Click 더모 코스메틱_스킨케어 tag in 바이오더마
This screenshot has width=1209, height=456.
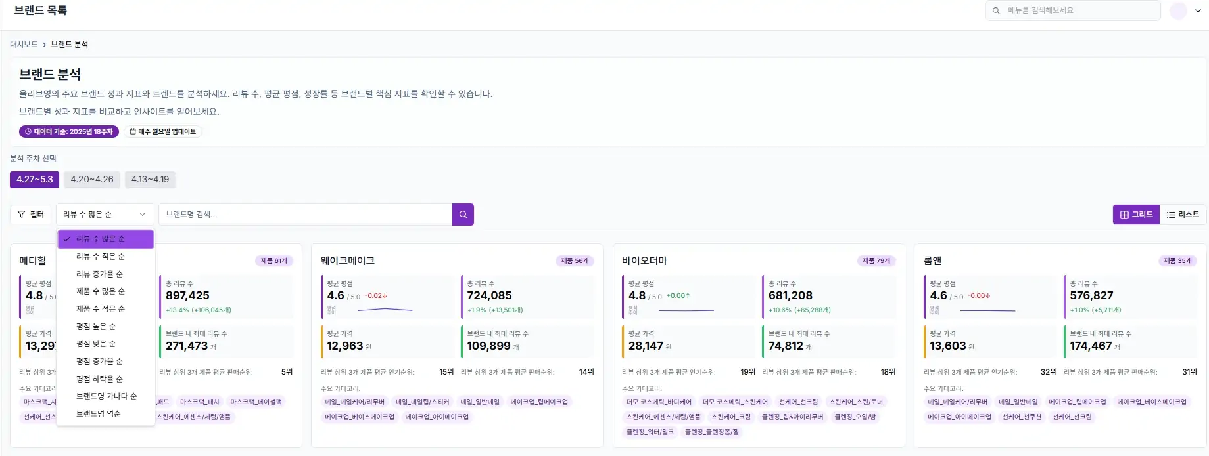point(735,402)
